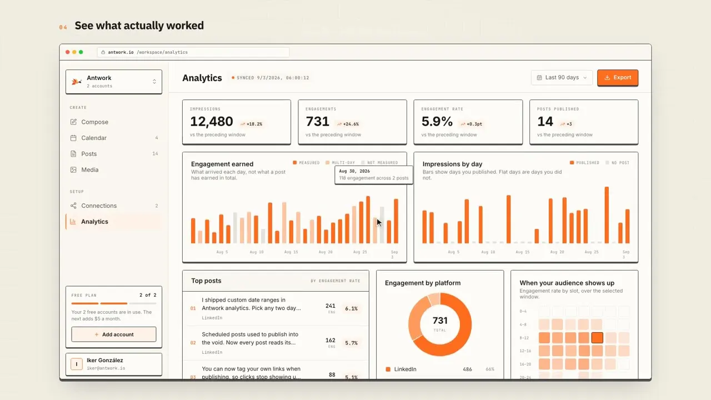Click the Antwork ant logo icon

coord(77,82)
